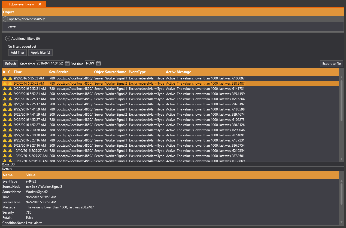Collapse the opc.tcp://localhost:4850/ object node
The height and width of the screenshot is (228, 346).
click(x=5, y=19)
